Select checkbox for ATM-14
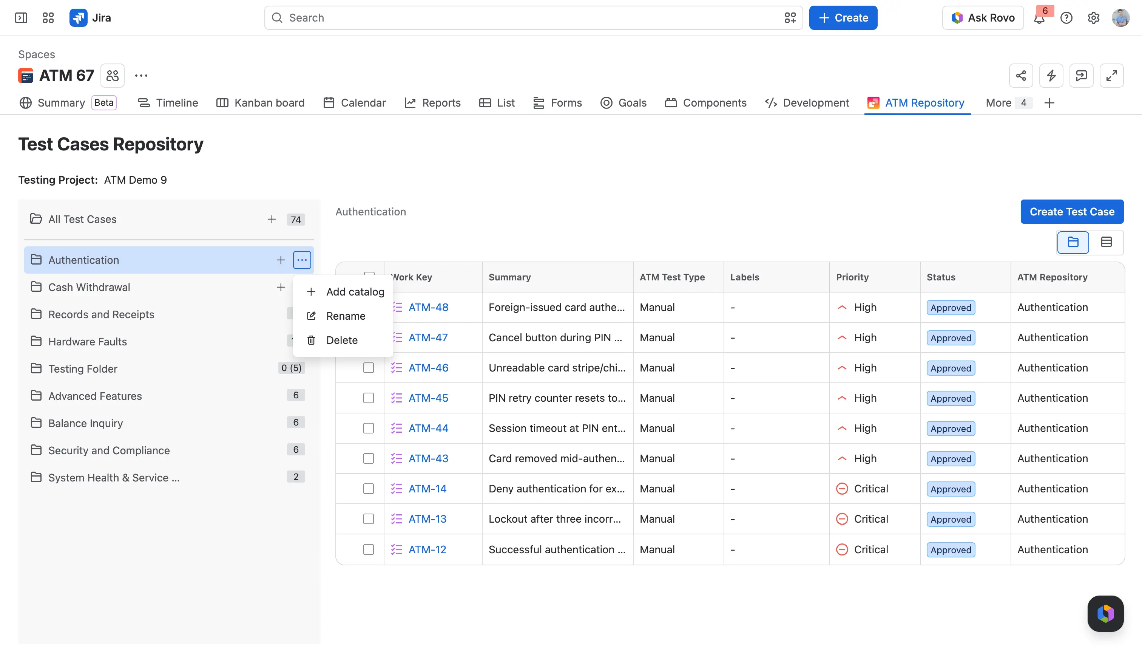The height and width of the screenshot is (650, 1142). (x=369, y=489)
